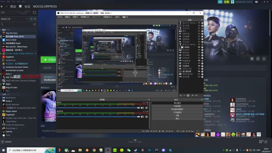Mute the microphone (麦克风) speaker icon
This screenshot has height=153, width=272.
142,108
